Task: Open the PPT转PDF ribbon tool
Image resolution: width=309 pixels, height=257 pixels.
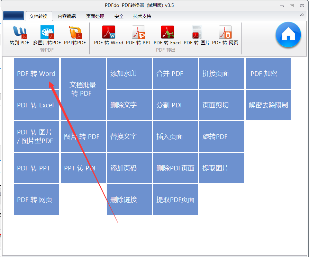Action: click(75, 35)
